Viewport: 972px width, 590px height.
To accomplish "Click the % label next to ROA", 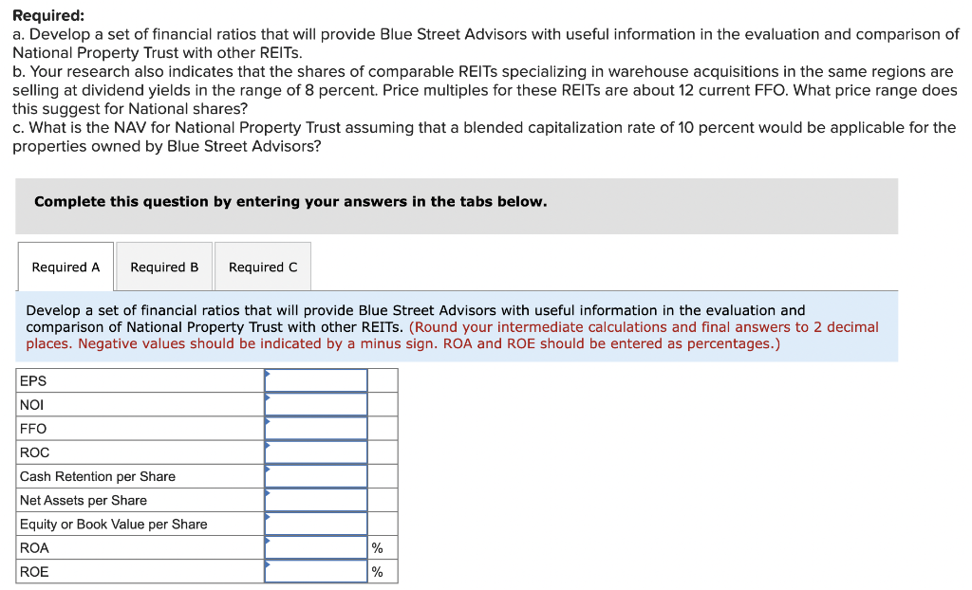I will 377,547.
